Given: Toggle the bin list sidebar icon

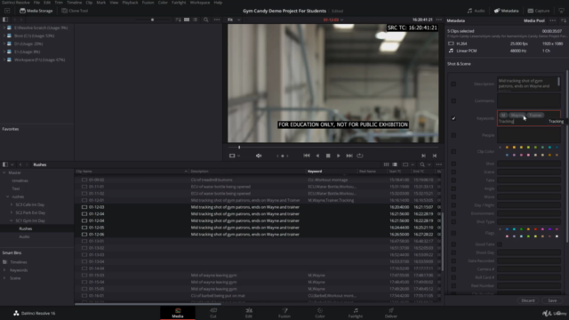Looking at the screenshot, I should [5, 164].
